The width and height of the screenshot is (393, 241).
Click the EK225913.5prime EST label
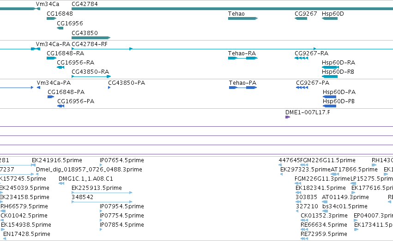tap(97, 188)
